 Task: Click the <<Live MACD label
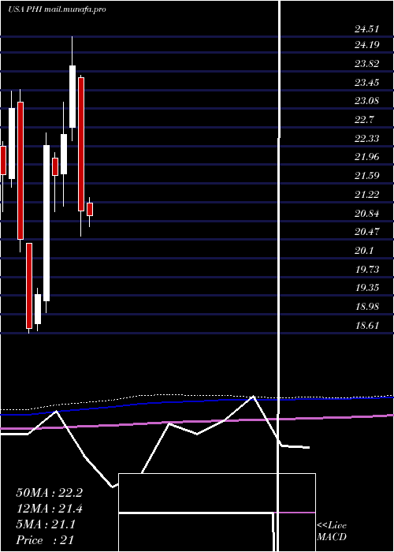(x=332, y=531)
